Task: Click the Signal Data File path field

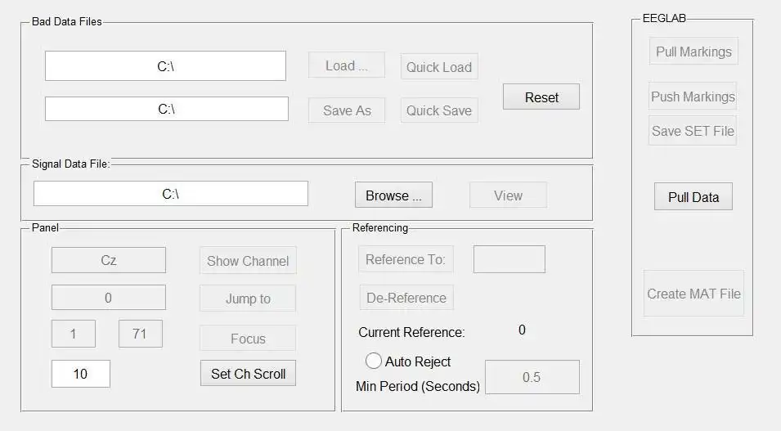Action: pos(170,194)
